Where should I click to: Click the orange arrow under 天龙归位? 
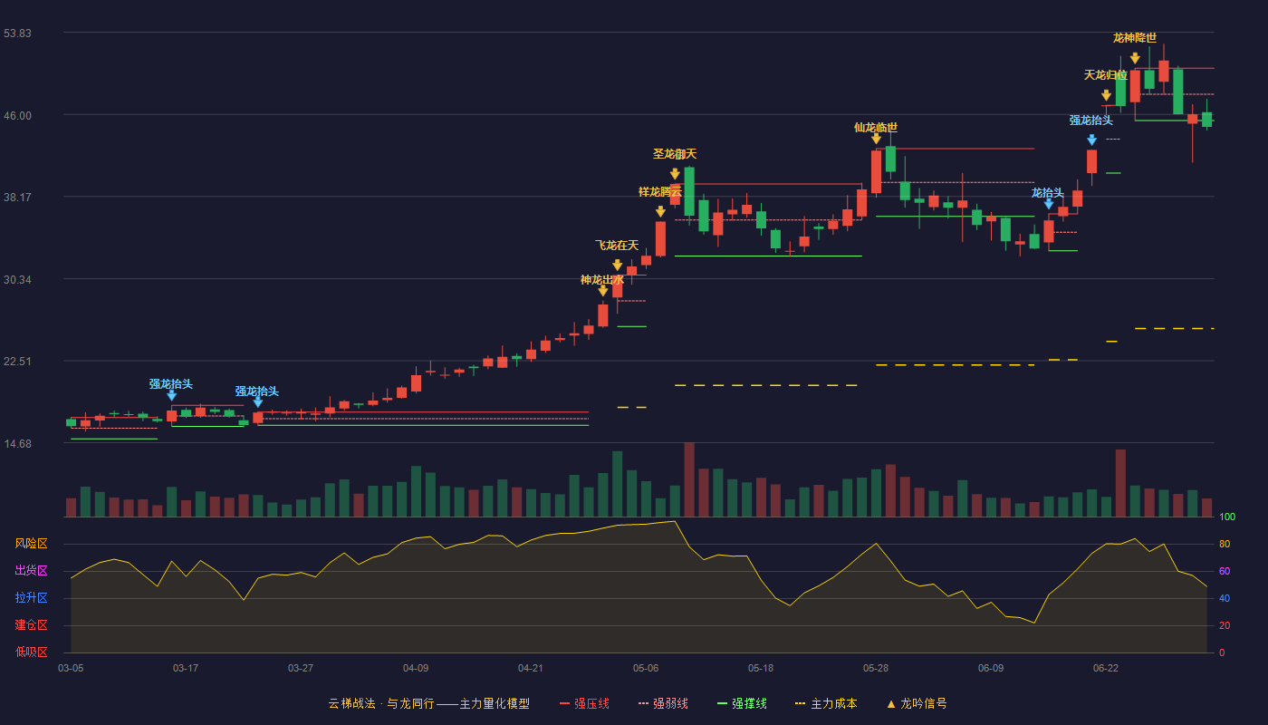pos(1106,95)
